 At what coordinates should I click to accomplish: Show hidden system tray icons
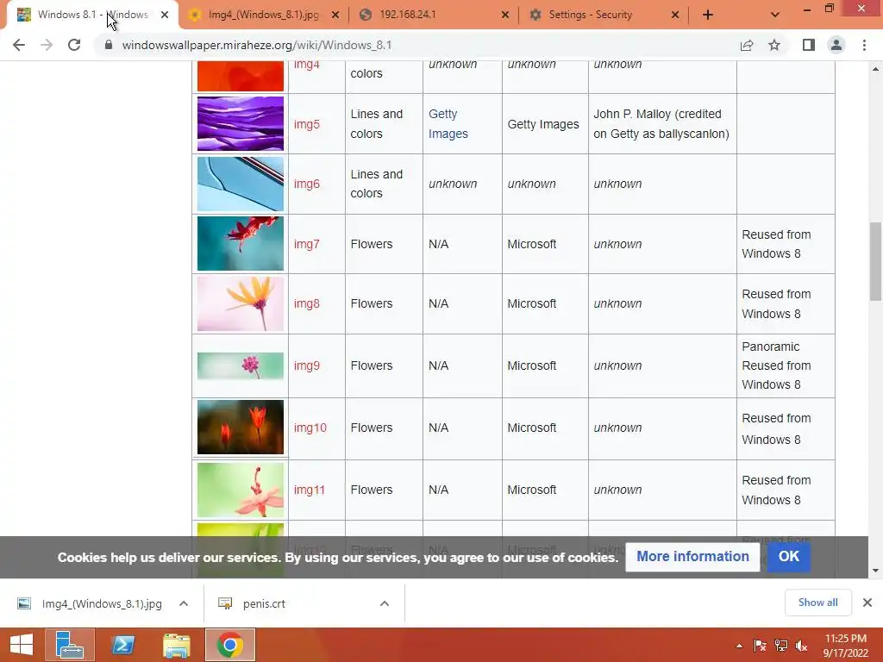point(739,646)
